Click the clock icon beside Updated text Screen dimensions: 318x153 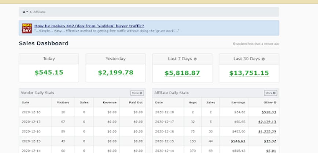pos(234,44)
